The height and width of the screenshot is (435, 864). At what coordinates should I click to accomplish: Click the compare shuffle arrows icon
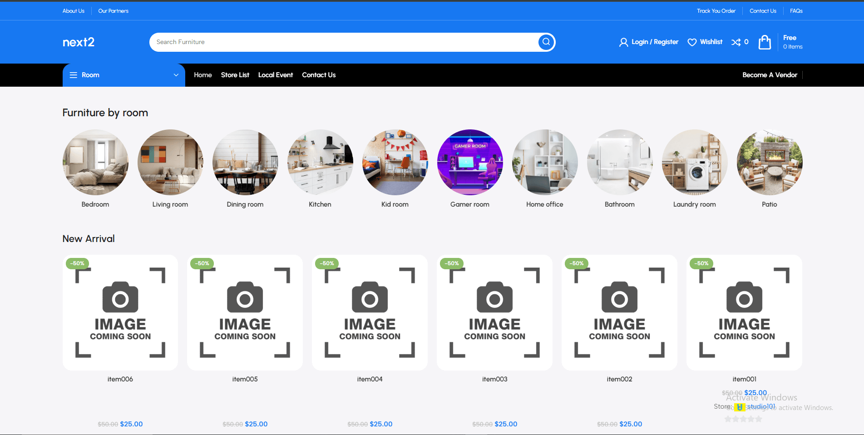click(x=736, y=42)
